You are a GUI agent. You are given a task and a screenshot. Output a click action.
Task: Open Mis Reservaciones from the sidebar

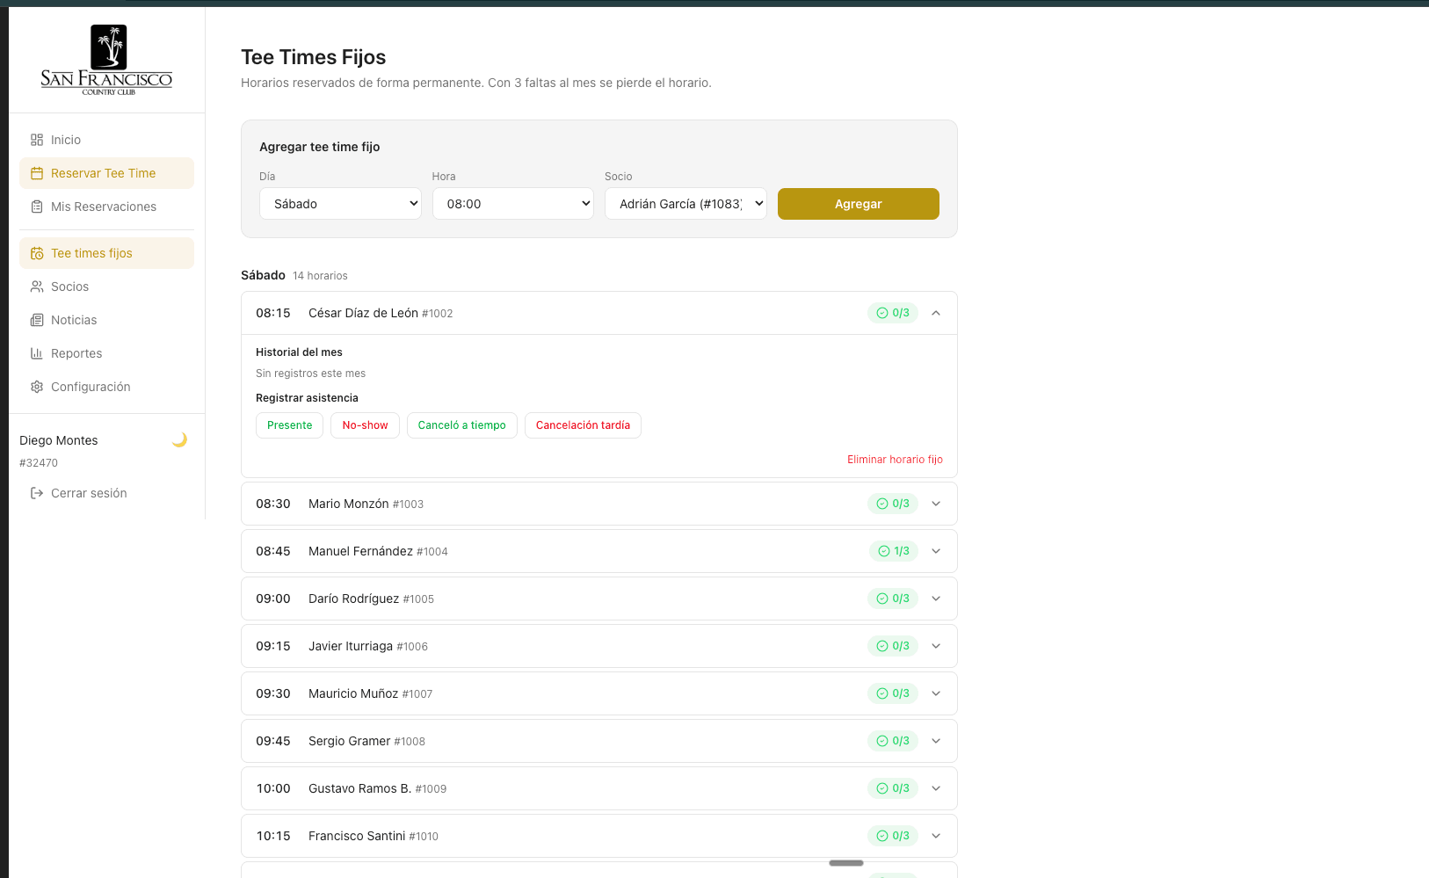coord(103,207)
